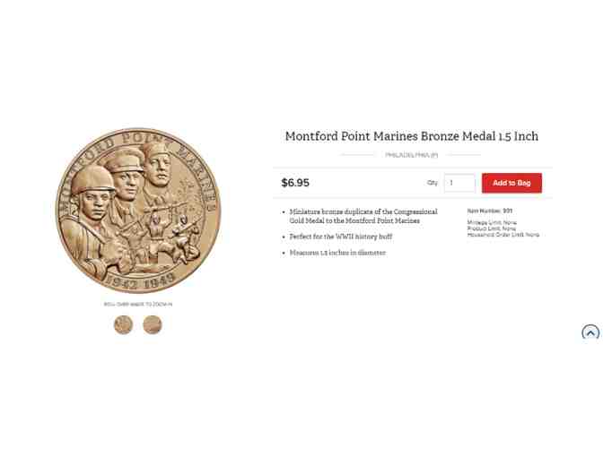Click the Measures 1.5 inches bullet point
Image resolution: width=603 pixels, height=457 pixels.
[x=337, y=253]
